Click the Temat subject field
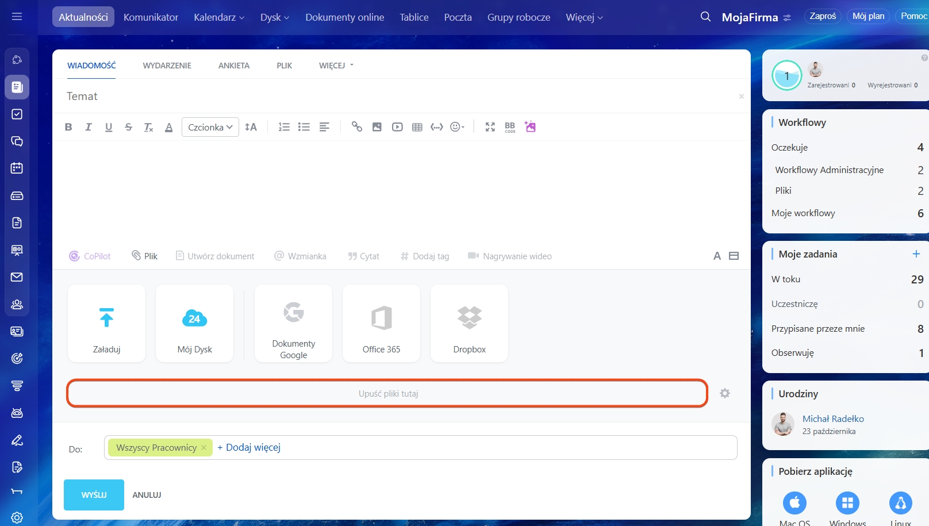This screenshot has height=526, width=929. tap(397, 96)
